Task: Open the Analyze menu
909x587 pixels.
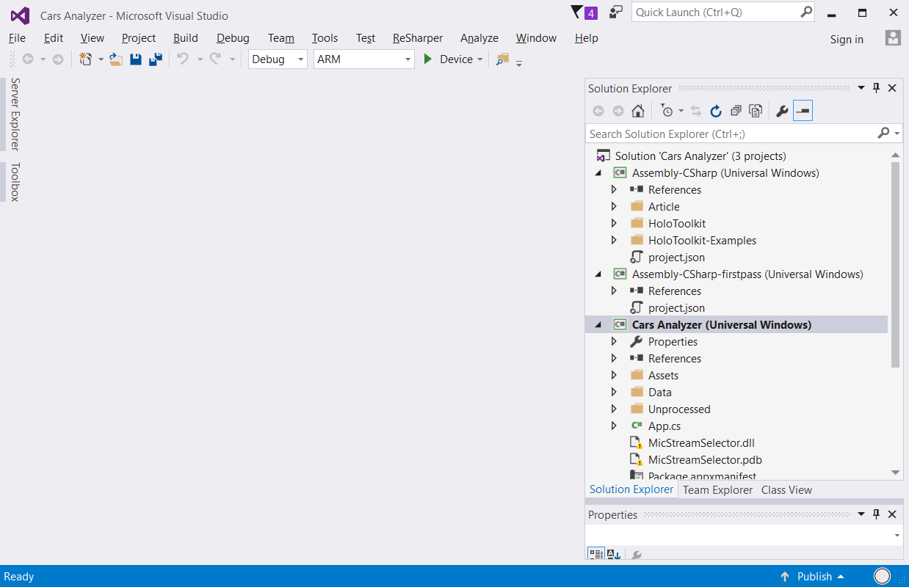Action: [479, 38]
